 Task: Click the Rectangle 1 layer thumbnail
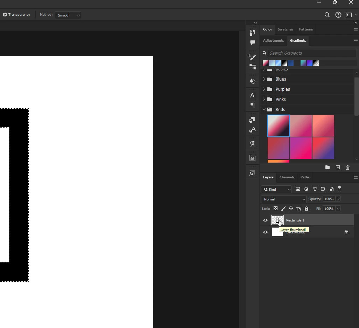[x=277, y=220]
